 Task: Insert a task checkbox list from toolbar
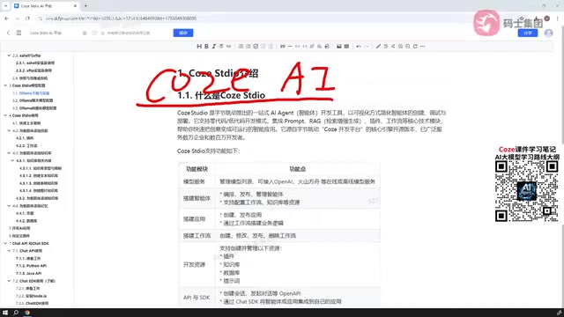[256, 47]
